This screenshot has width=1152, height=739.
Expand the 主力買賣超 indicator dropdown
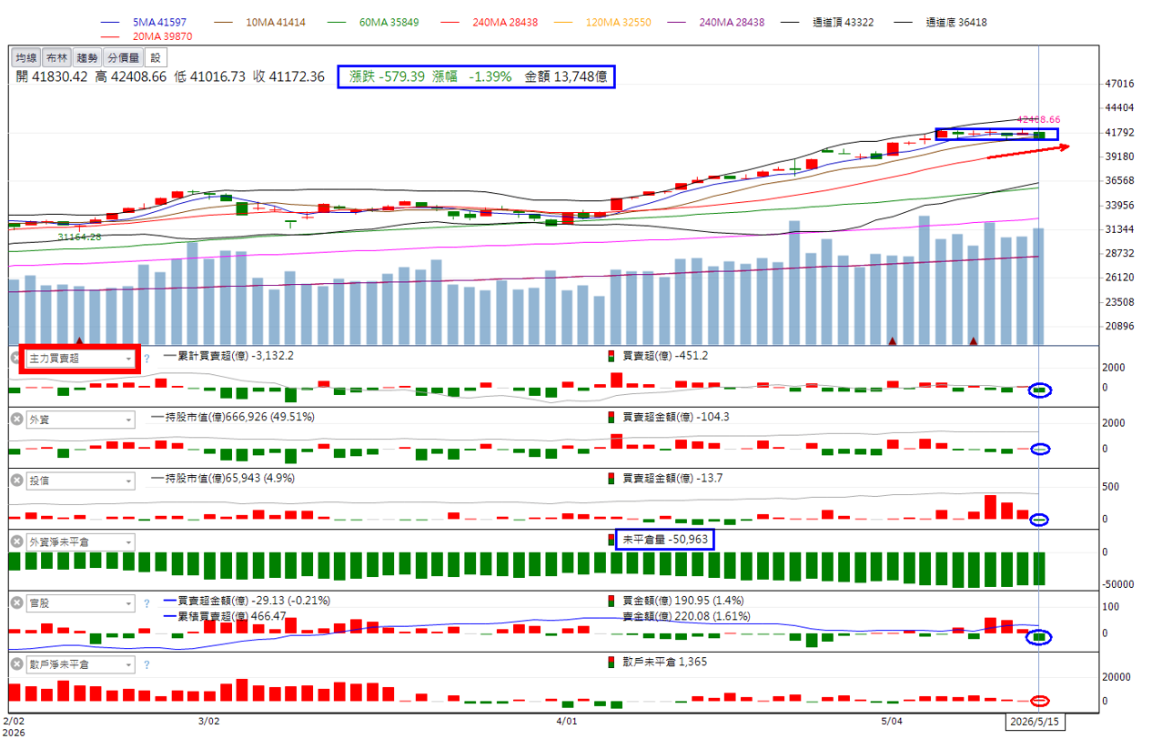(80, 359)
